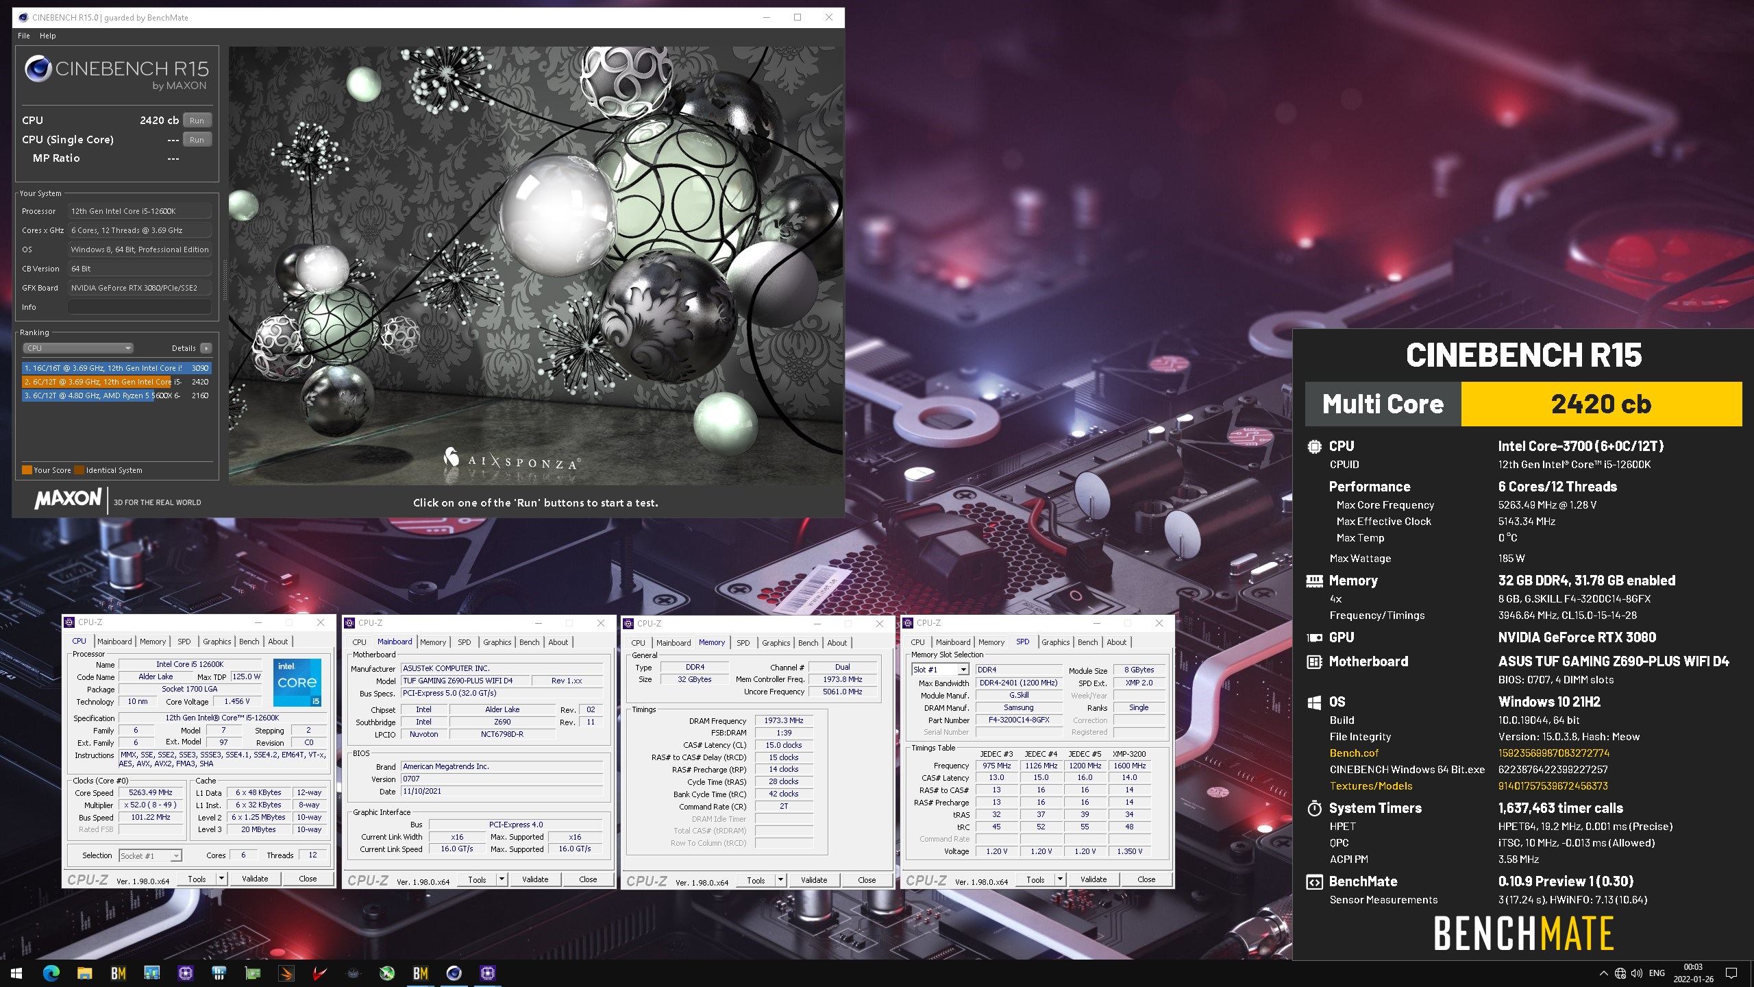This screenshot has height=987, width=1754.
Task: Open Tools dropdown arrow in CPU-Z SPD window
Action: pos(1060,879)
